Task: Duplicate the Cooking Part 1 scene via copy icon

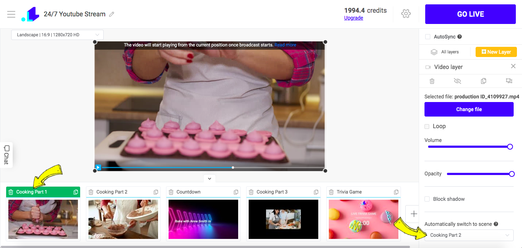Action: pos(75,192)
